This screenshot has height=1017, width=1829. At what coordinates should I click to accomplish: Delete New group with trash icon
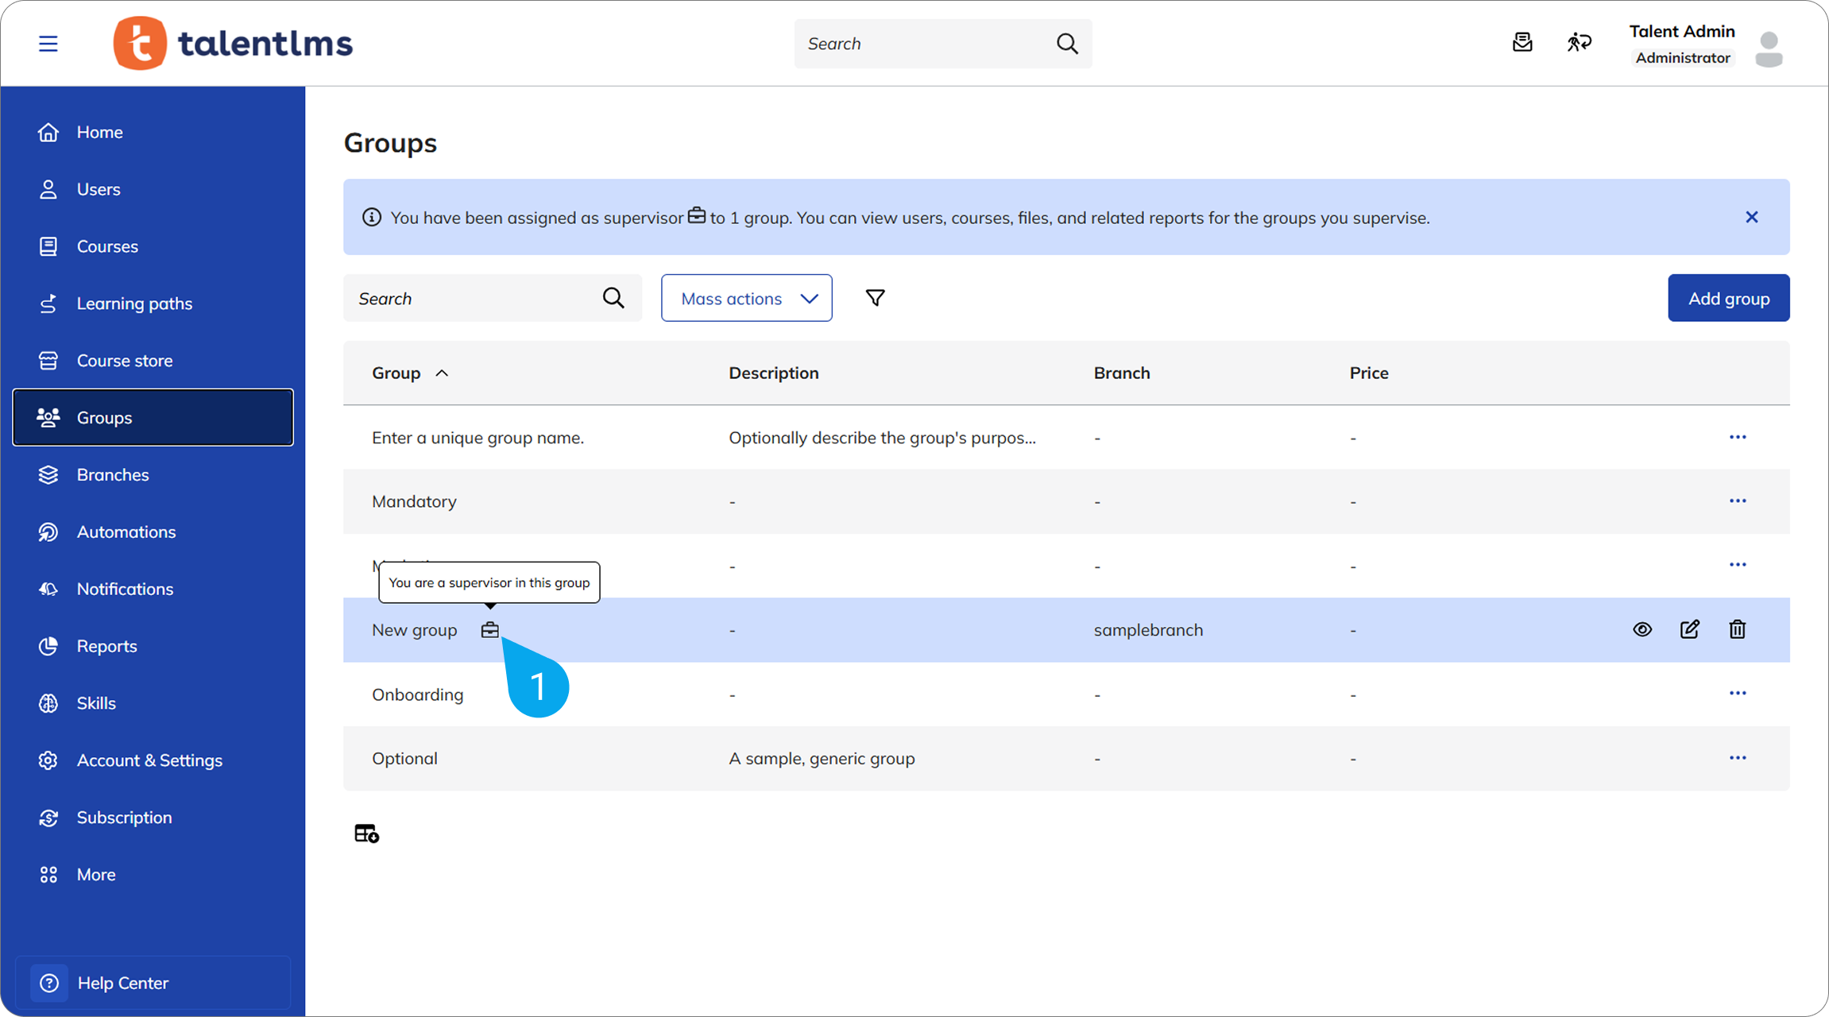(1738, 629)
